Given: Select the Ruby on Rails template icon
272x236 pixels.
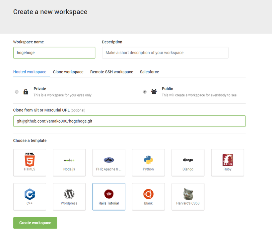Looking at the screenshot, I should pyautogui.click(x=228, y=160).
